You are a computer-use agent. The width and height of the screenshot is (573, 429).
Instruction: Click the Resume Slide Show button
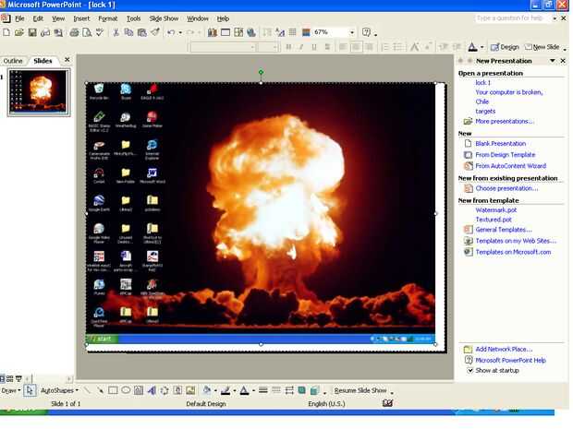[360, 390]
